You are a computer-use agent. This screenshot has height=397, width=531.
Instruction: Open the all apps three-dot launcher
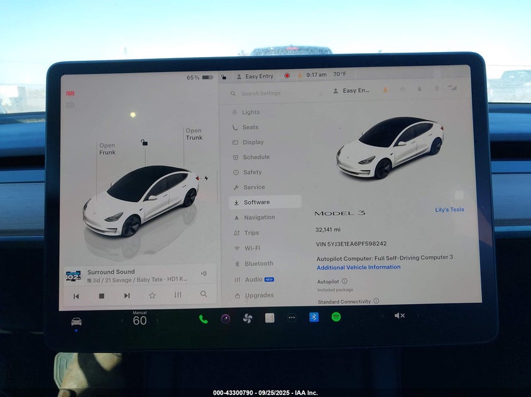point(292,318)
